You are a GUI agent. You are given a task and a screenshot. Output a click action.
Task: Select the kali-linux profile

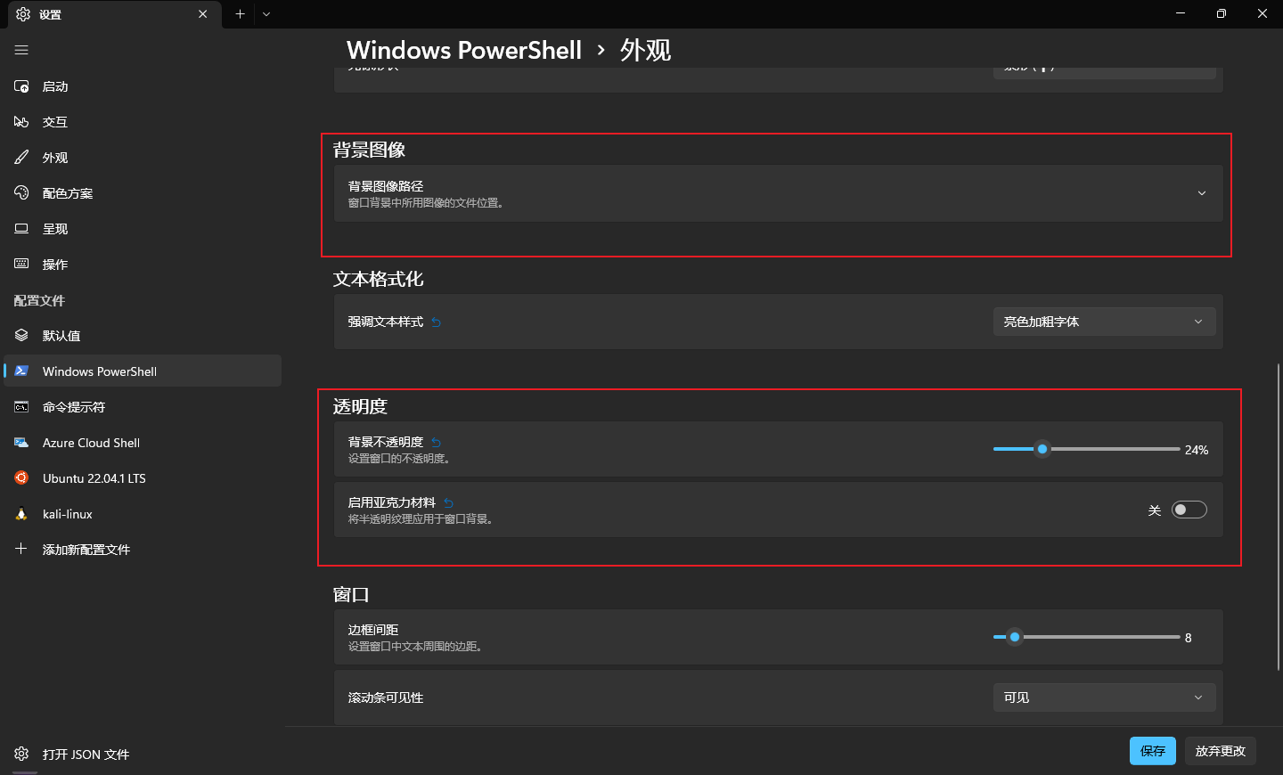click(68, 514)
